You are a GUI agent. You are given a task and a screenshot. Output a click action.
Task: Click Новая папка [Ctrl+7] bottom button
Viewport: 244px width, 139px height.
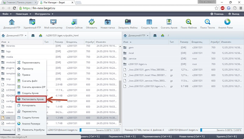[192, 137]
